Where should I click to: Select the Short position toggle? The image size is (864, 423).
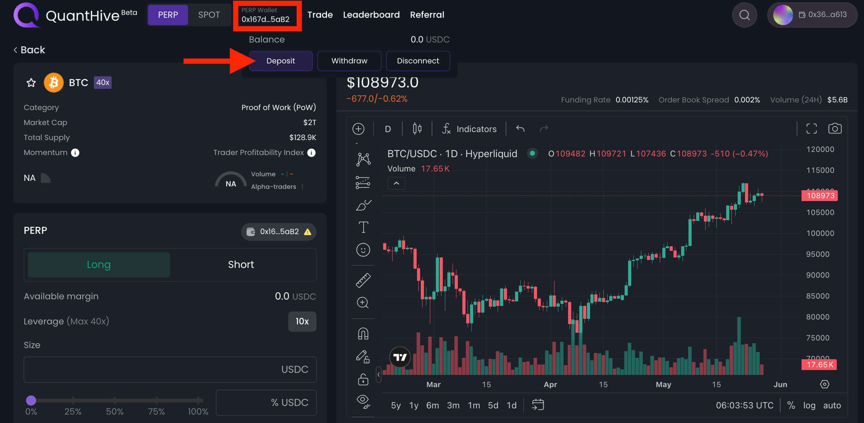(241, 265)
